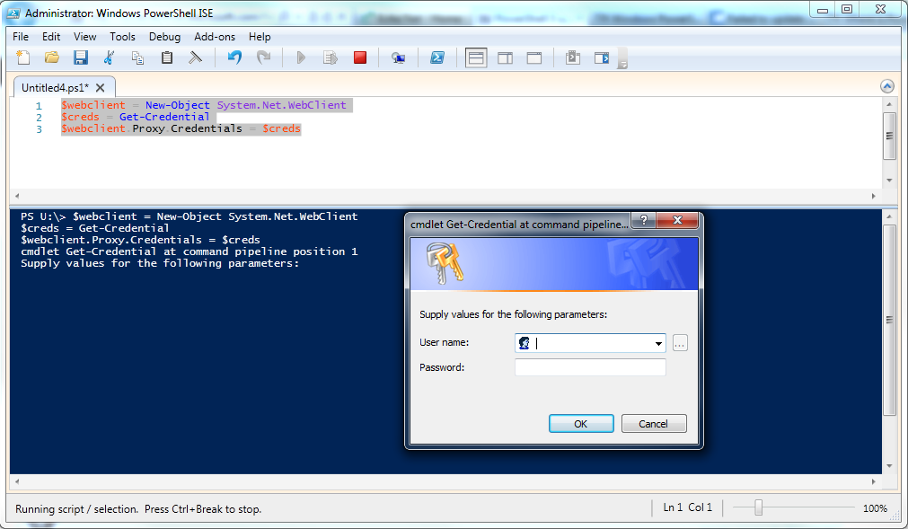Viewport: 908px width, 529px height.
Task: Open the View menu
Action: [84, 37]
